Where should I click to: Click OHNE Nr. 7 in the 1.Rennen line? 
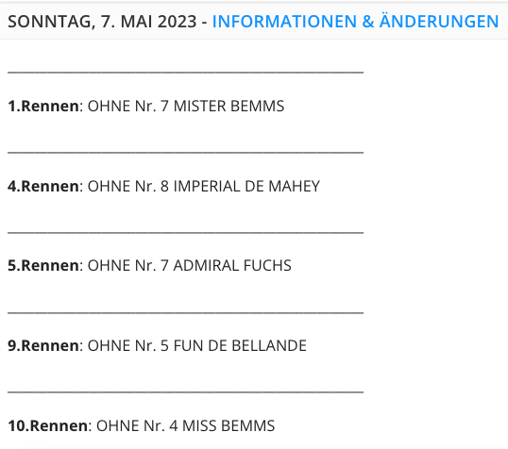(128, 106)
